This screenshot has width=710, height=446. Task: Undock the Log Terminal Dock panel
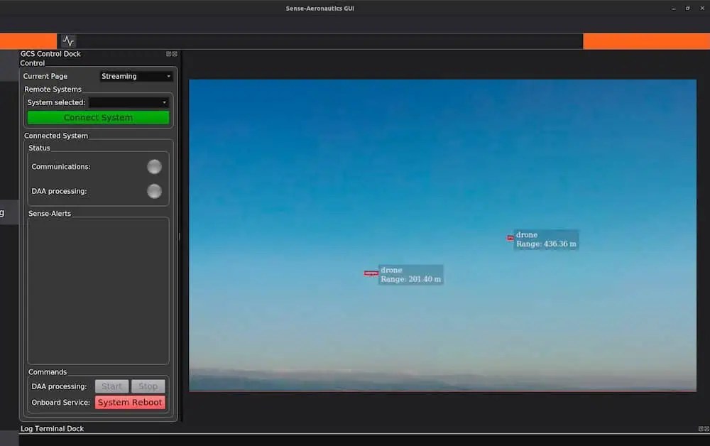(700, 429)
